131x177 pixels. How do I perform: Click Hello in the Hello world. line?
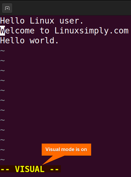coord(12,41)
